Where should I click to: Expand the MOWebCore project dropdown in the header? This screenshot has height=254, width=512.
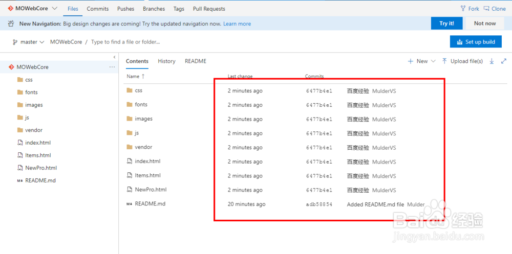(x=55, y=9)
